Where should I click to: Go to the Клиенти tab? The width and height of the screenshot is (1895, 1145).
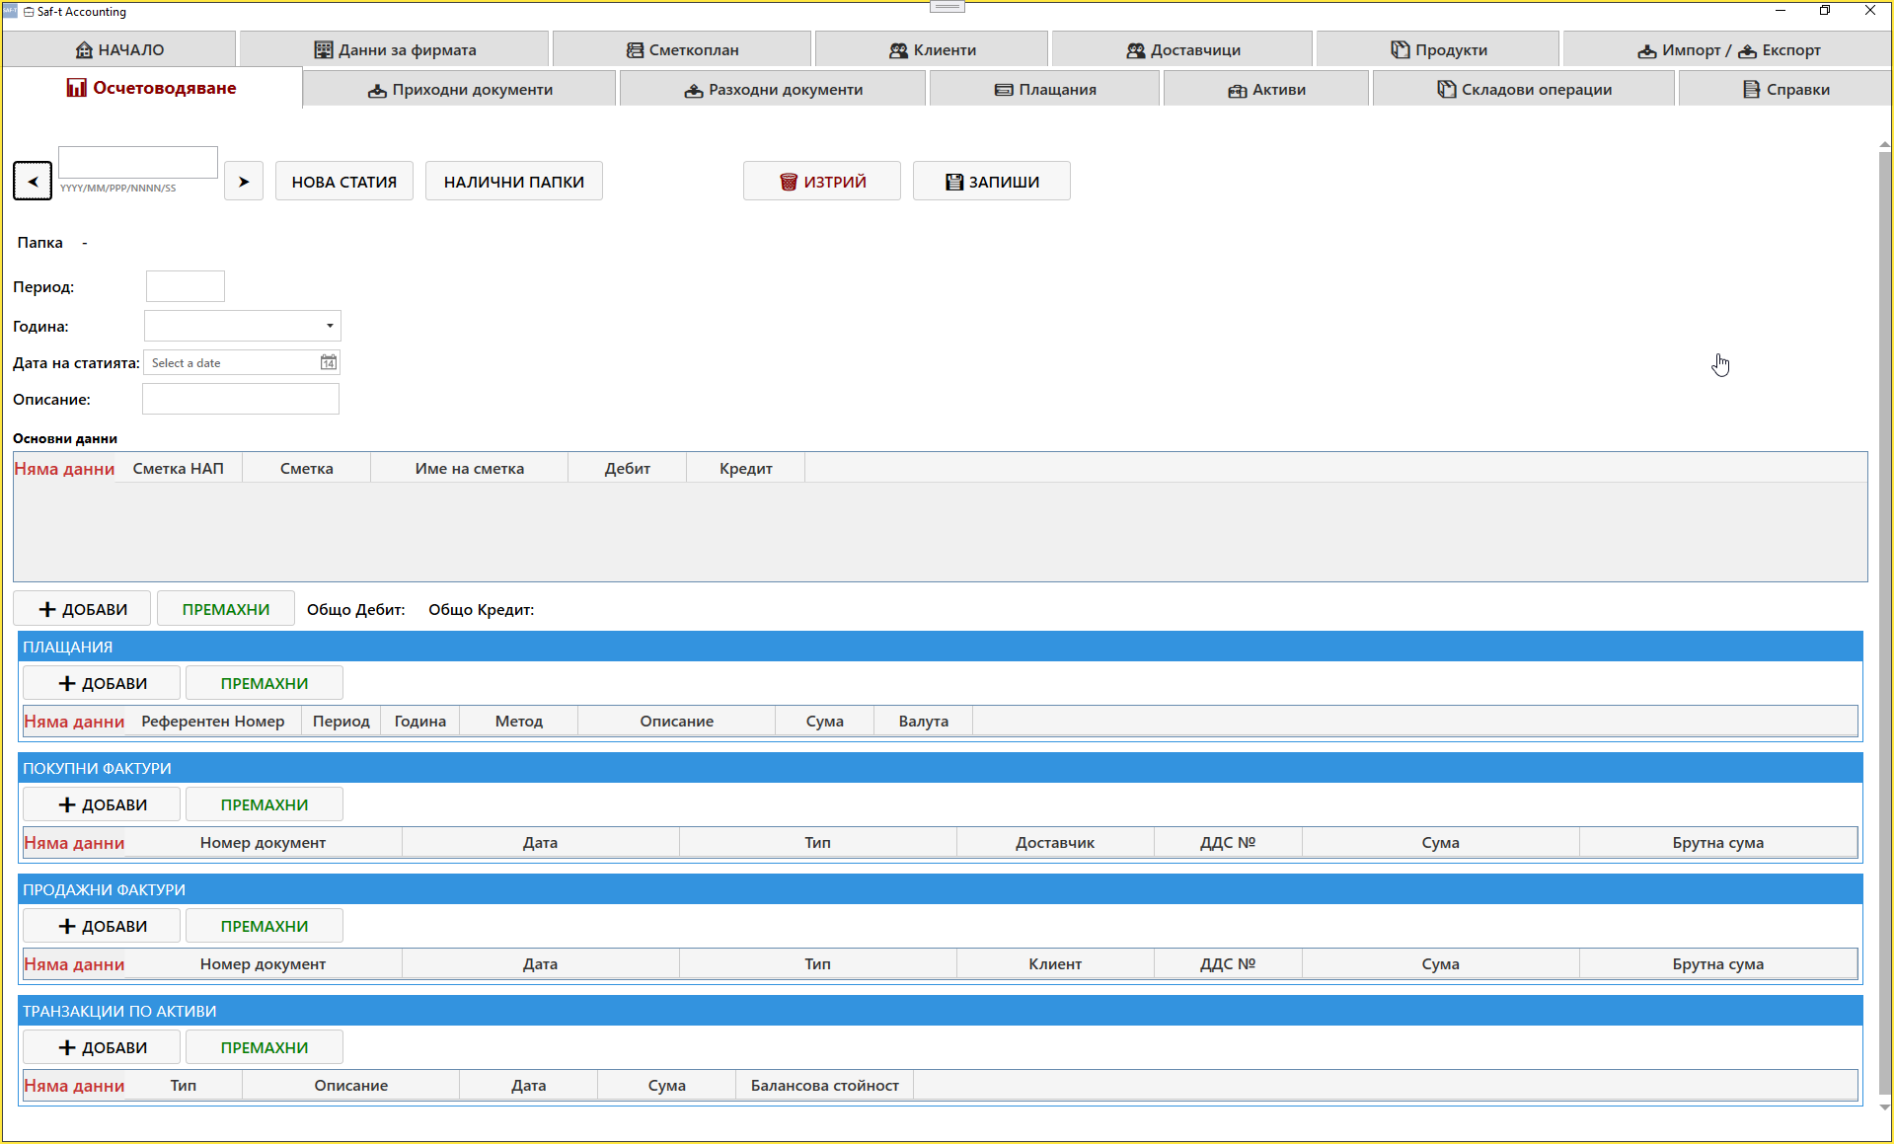pyautogui.click(x=932, y=49)
